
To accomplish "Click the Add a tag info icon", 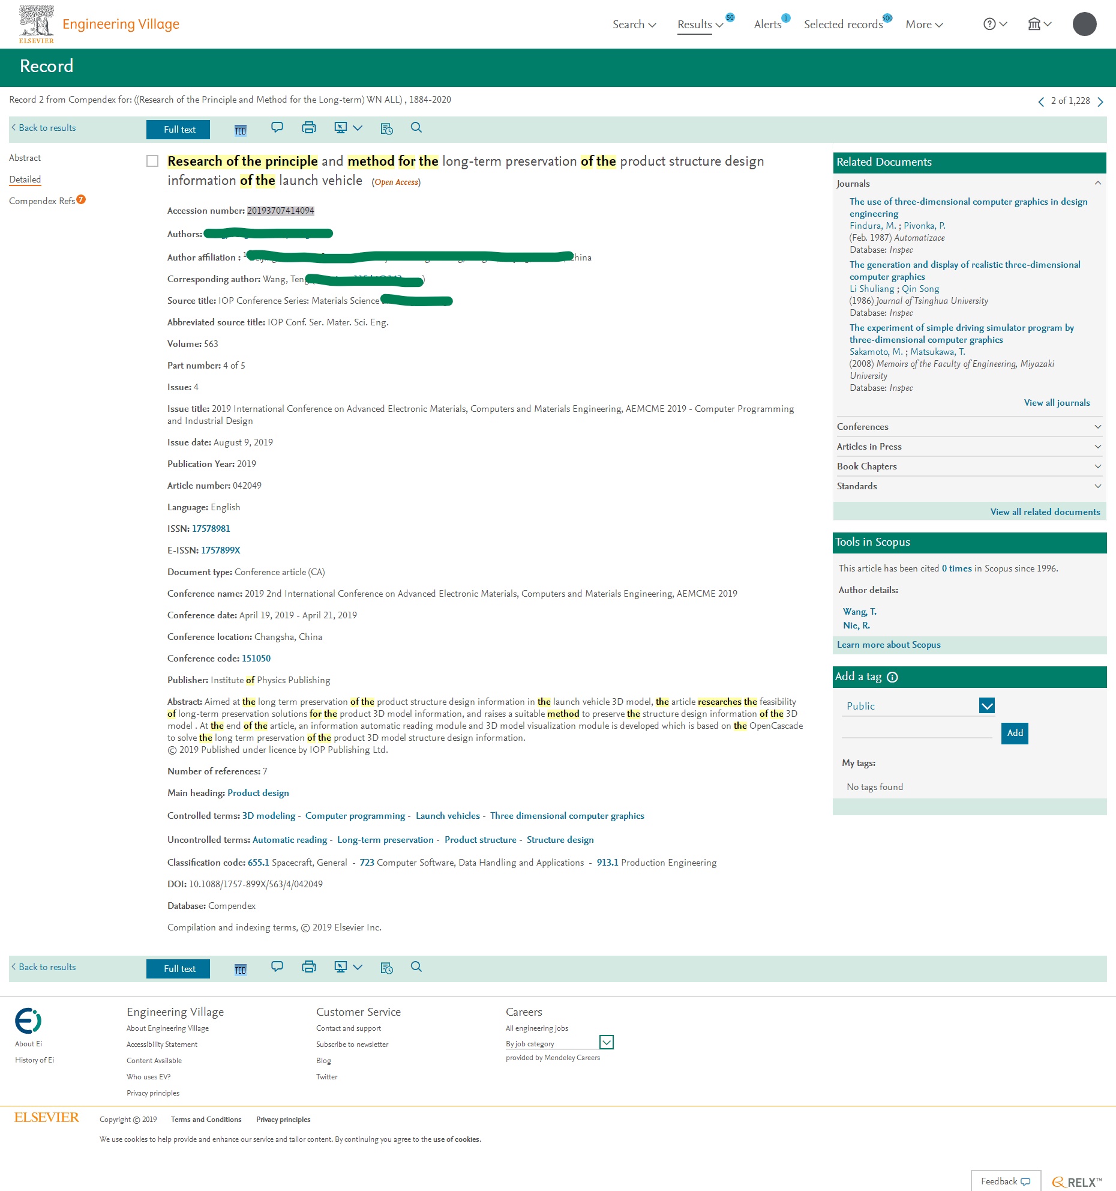I will pyautogui.click(x=892, y=677).
